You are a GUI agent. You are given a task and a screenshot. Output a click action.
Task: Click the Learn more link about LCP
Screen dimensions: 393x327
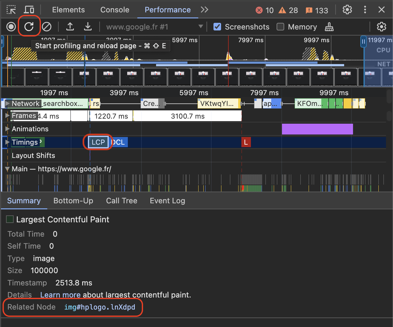[x=60, y=295]
